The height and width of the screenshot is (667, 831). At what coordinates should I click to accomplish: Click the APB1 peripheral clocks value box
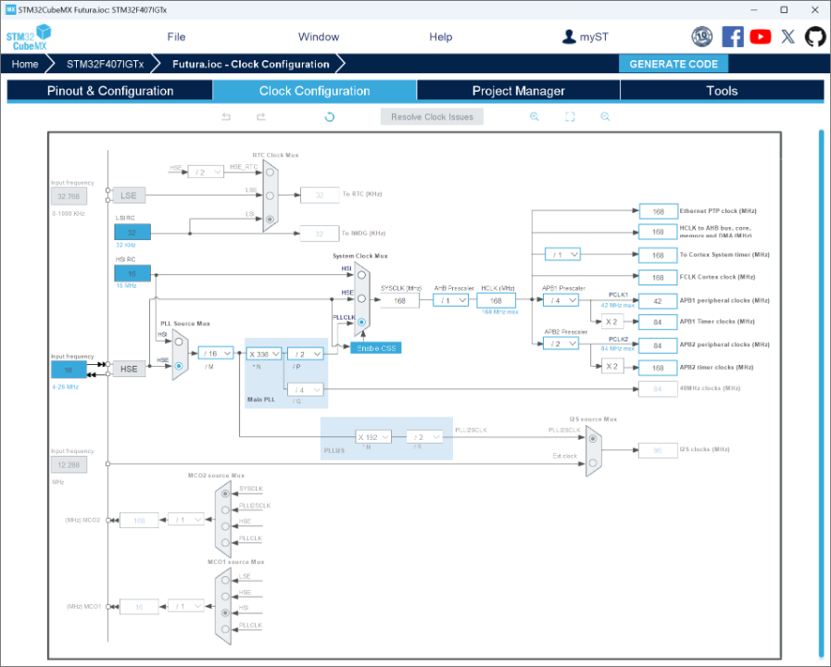point(658,301)
